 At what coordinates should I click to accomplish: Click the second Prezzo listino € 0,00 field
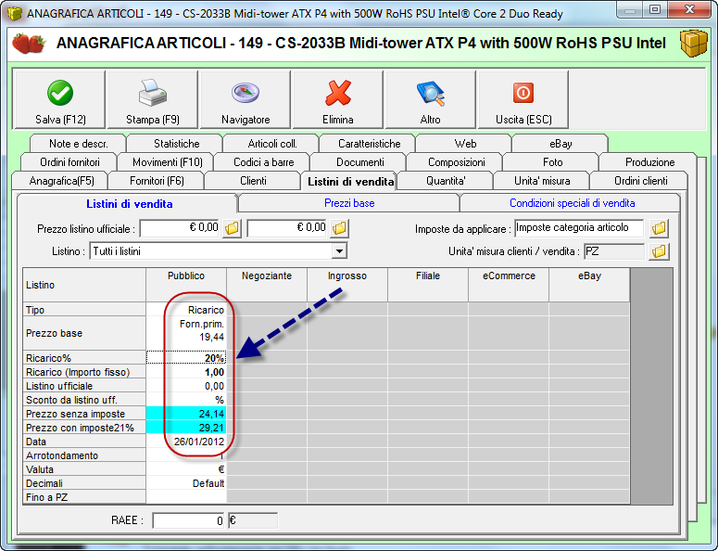click(x=287, y=228)
